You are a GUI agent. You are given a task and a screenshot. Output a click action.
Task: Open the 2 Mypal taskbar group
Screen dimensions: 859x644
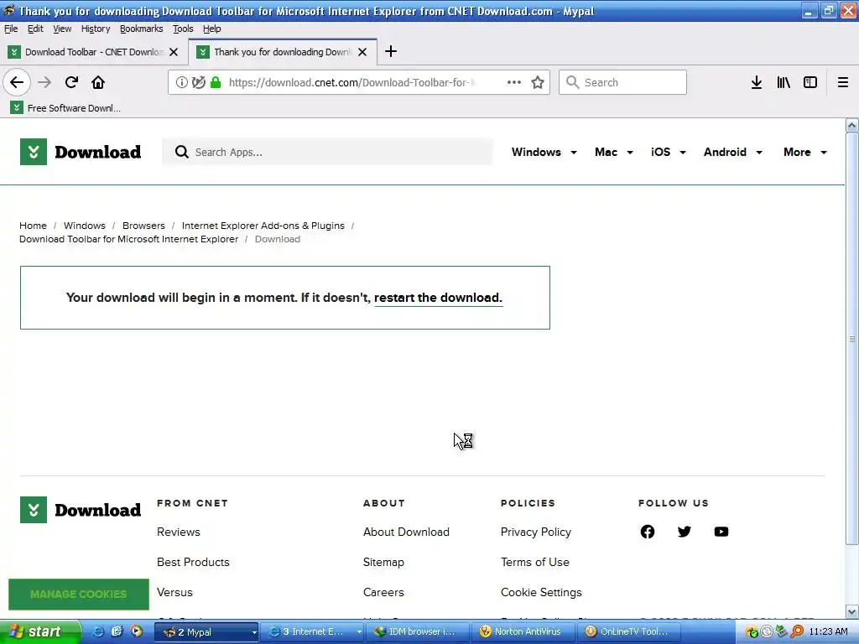click(x=206, y=632)
